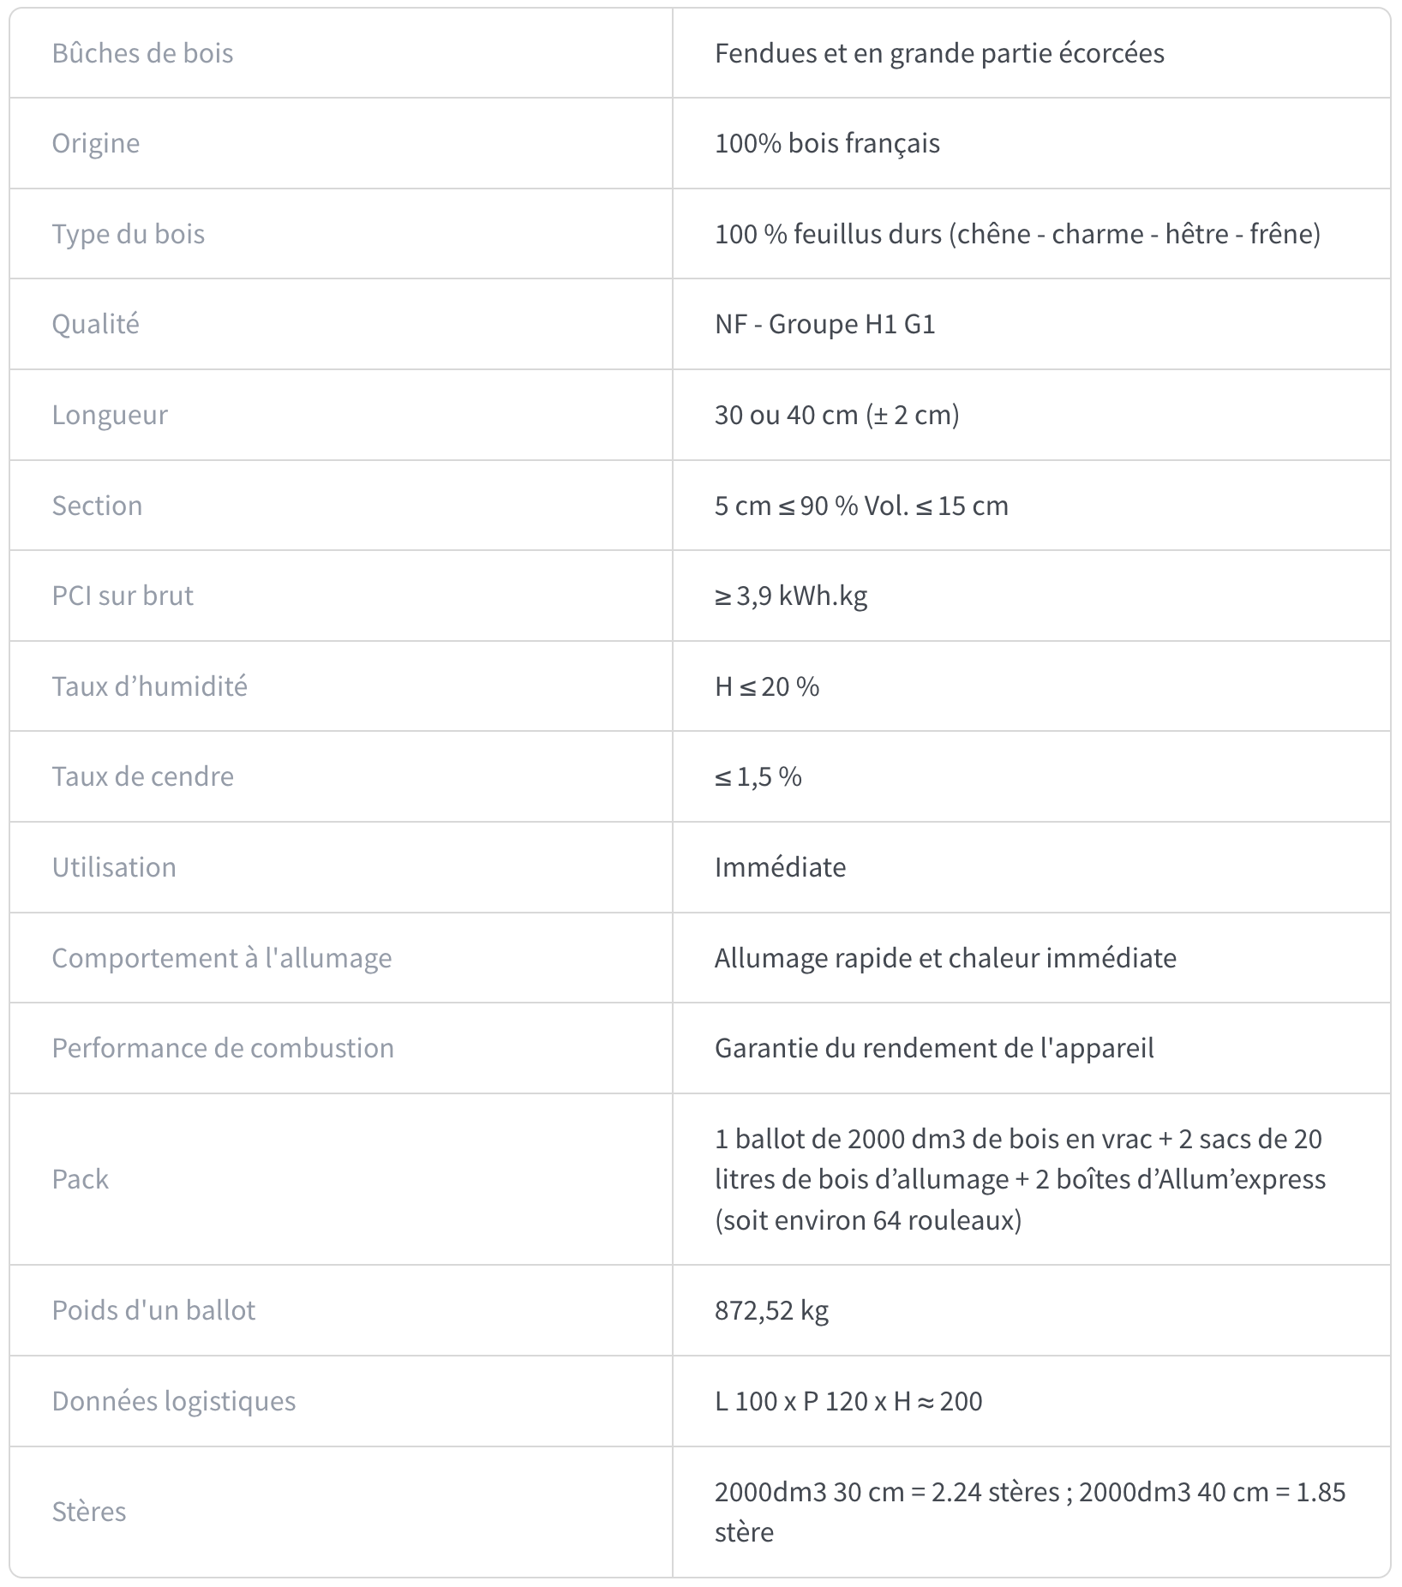
Task: Click the "Taux d'humidité" label
Action: [x=149, y=686]
